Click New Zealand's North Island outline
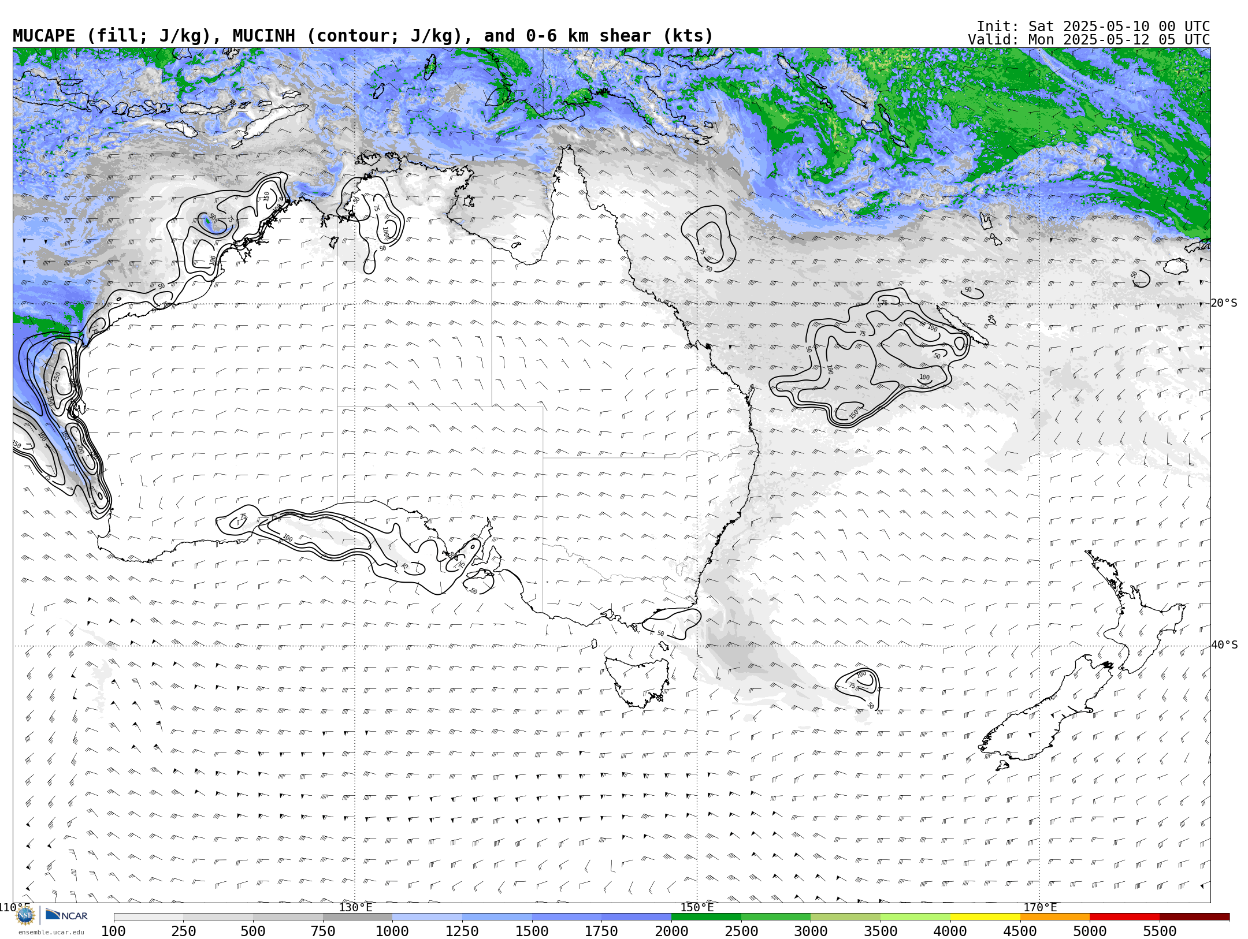1248x939 pixels. coord(1135,612)
